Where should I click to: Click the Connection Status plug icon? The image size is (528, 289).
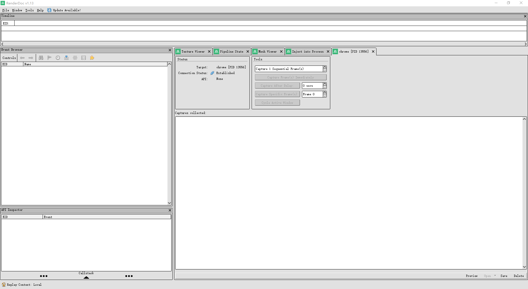(212, 73)
